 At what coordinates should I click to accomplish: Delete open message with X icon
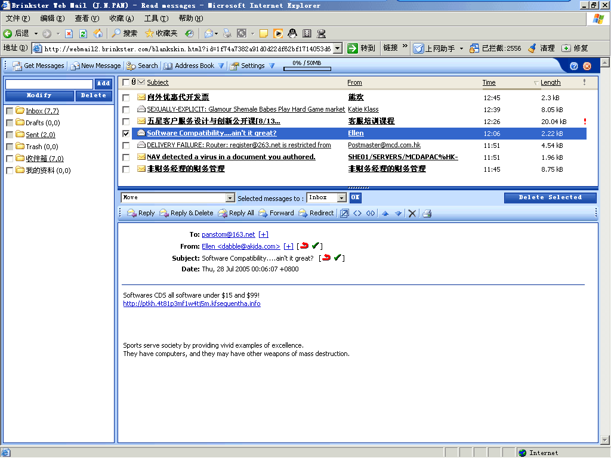tap(412, 213)
